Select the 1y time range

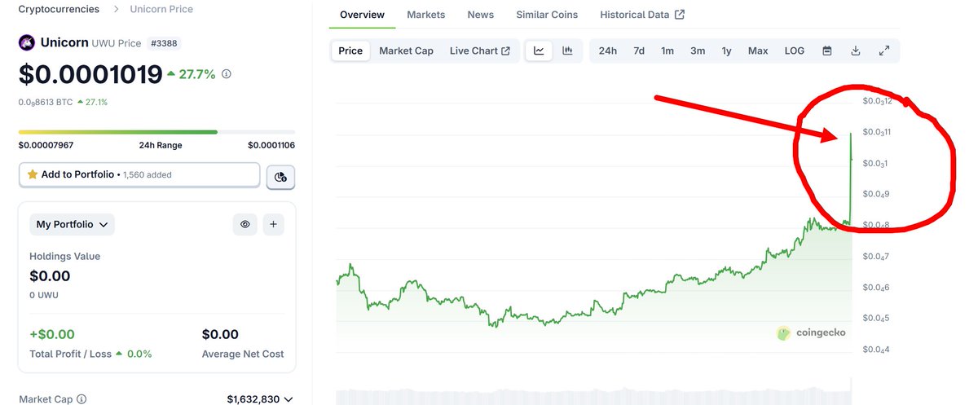tap(726, 51)
